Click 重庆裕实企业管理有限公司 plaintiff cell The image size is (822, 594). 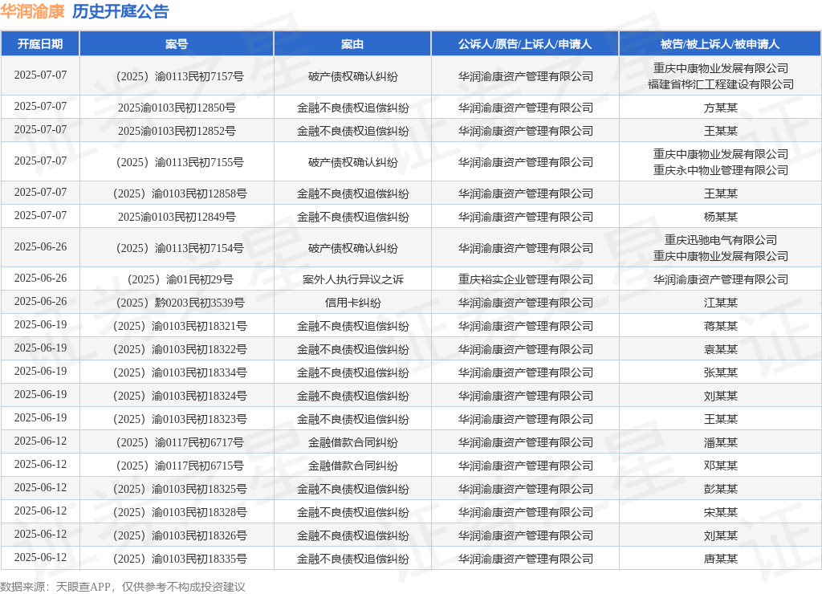pyautogui.click(x=525, y=280)
